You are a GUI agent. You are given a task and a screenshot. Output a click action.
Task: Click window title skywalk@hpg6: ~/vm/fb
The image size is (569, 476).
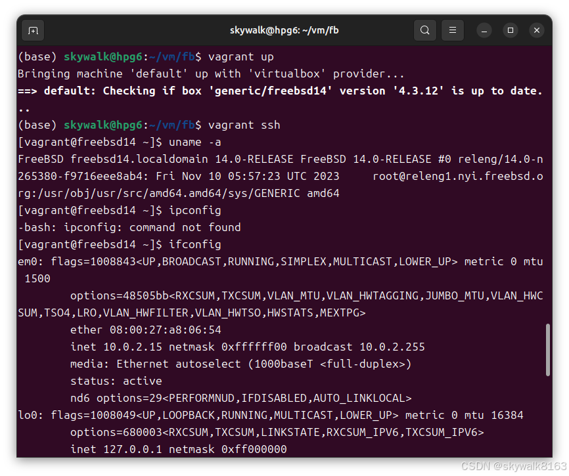(x=284, y=30)
